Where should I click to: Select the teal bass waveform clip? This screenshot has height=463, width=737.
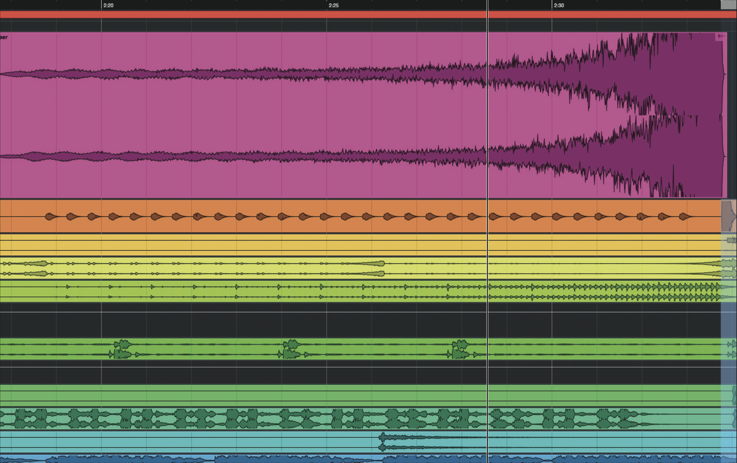click(x=246, y=417)
